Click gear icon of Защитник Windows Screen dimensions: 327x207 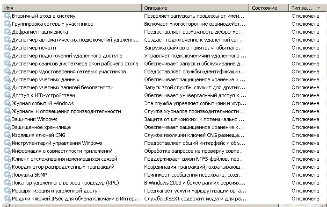[7, 119]
